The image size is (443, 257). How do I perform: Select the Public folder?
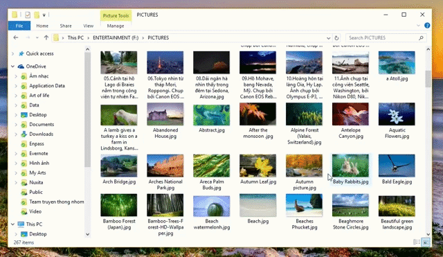click(36, 192)
